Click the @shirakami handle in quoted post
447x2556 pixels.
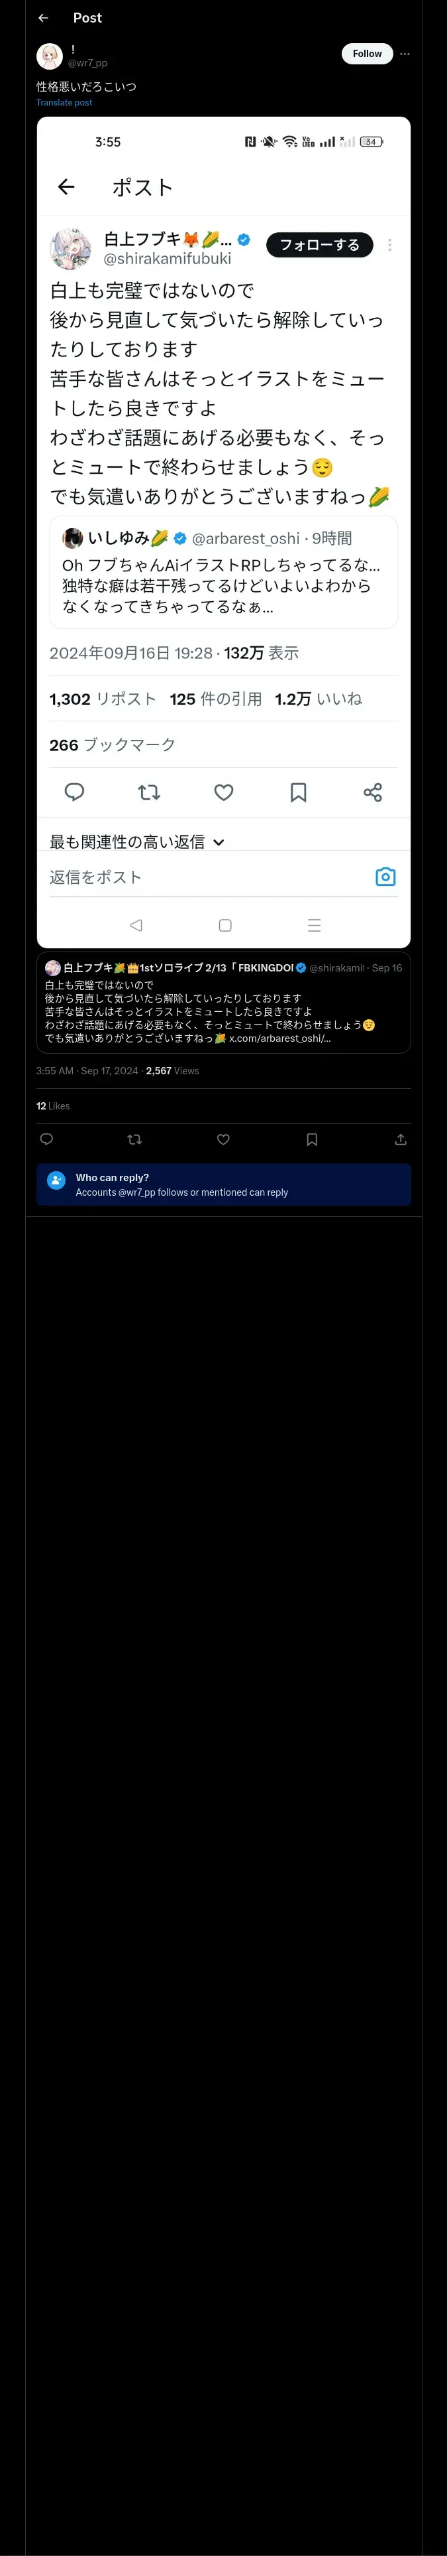(x=337, y=967)
